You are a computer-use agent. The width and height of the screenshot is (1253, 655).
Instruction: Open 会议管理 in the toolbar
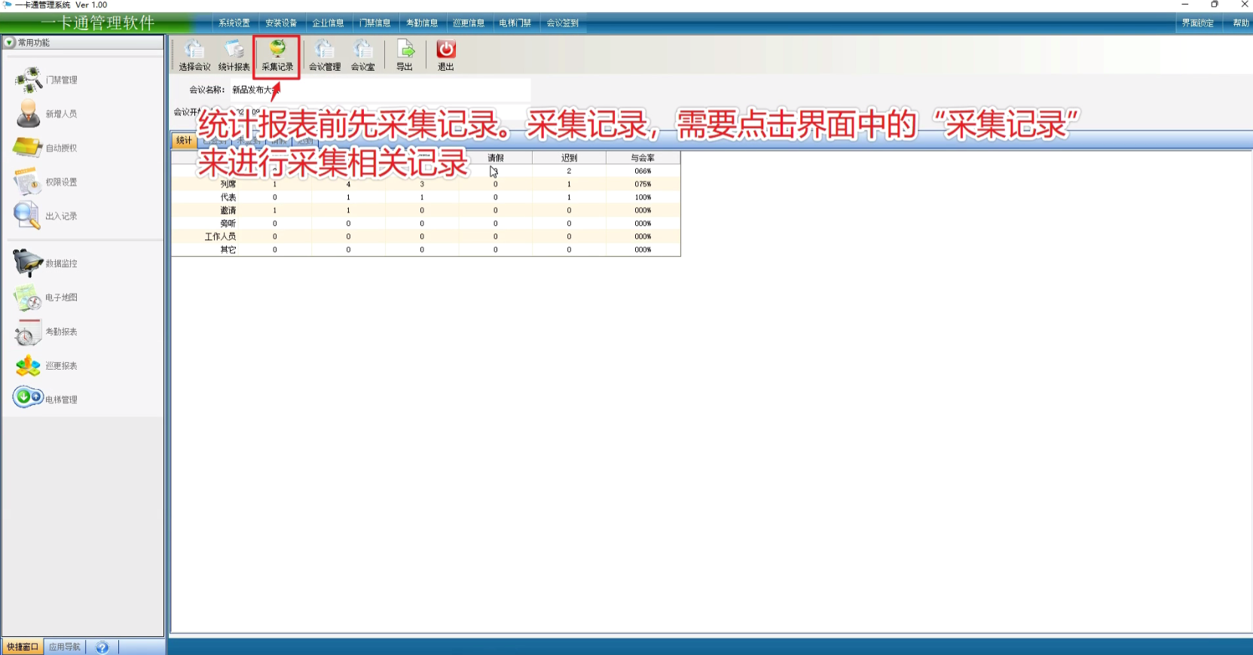pos(325,56)
